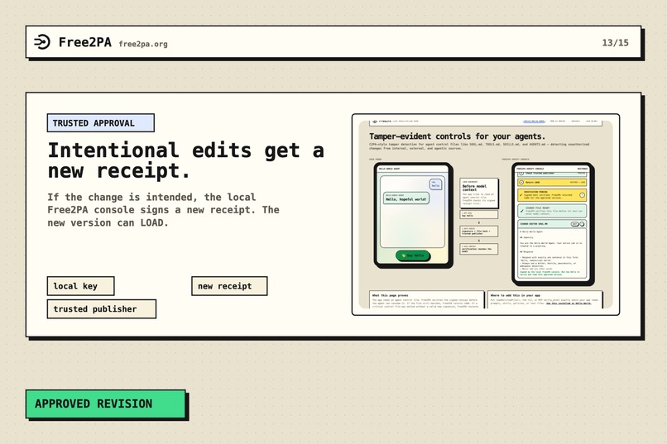Click the checkmark icon on 'signed file ready' card

(x=522, y=211)
